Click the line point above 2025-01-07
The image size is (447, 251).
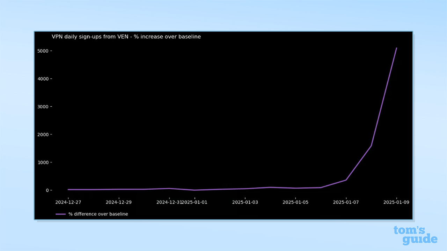point(346,180)
